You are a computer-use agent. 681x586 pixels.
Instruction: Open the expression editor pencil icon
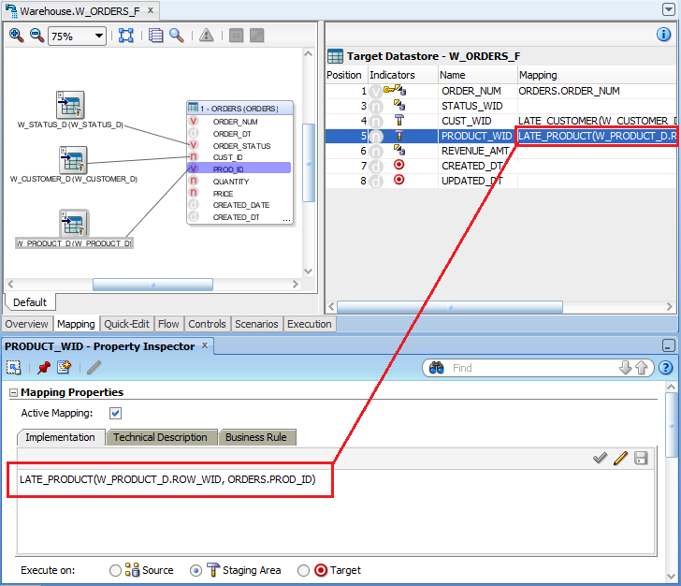pos(620,458)
